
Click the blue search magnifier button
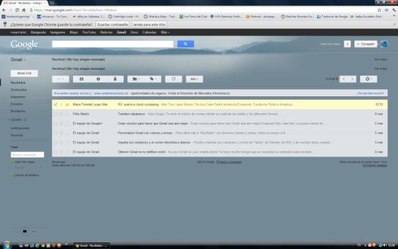click(186, 44)
